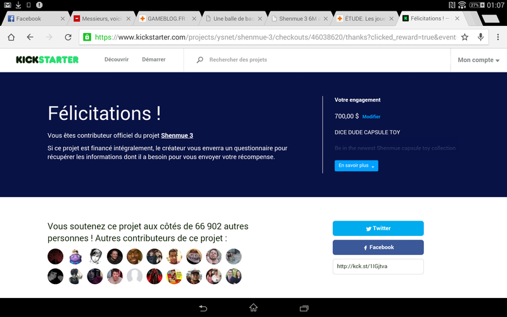
Task: Close the ÉTUDE. Les joue tab
Action: tap(391, 19)
